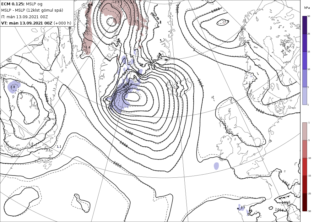Click the isolated blue oval patch west of France
Image resolution: width=314 pixels, height=222 pixels.
pos(216,166)
